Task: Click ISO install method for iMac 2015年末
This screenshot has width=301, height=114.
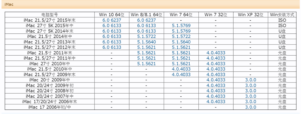Action: (282, 20)
